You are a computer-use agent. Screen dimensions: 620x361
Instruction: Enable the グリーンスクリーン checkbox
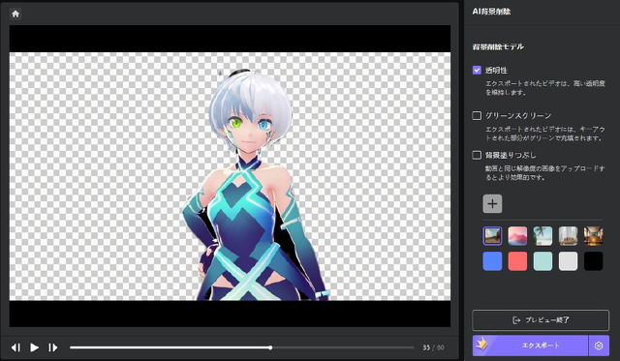pyautogui.click(x=477, y=116)
